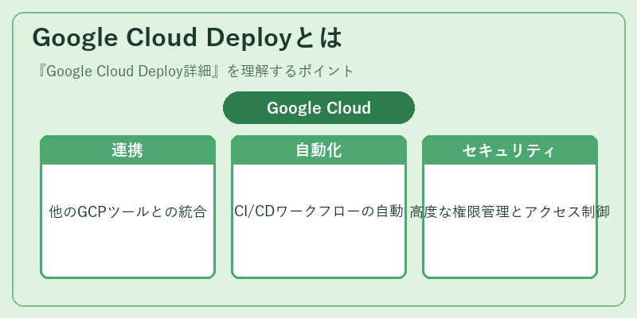Screen dimensions: 637x318
Task: Select the 連携 card header
Action: (127, 150)
